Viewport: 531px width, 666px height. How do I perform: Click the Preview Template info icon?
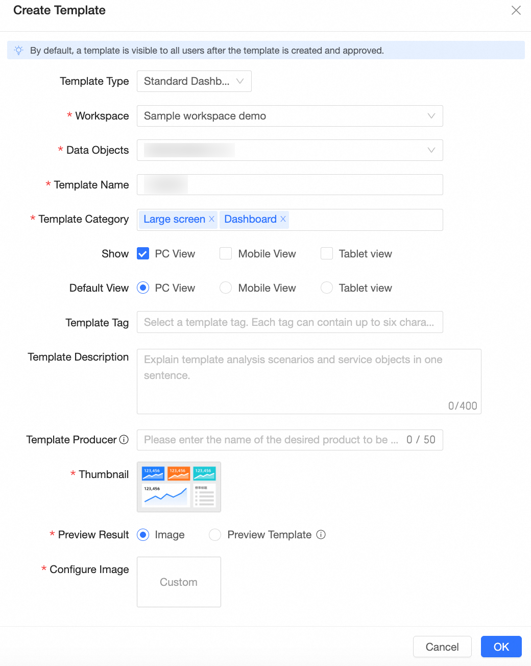click(321, 535)
